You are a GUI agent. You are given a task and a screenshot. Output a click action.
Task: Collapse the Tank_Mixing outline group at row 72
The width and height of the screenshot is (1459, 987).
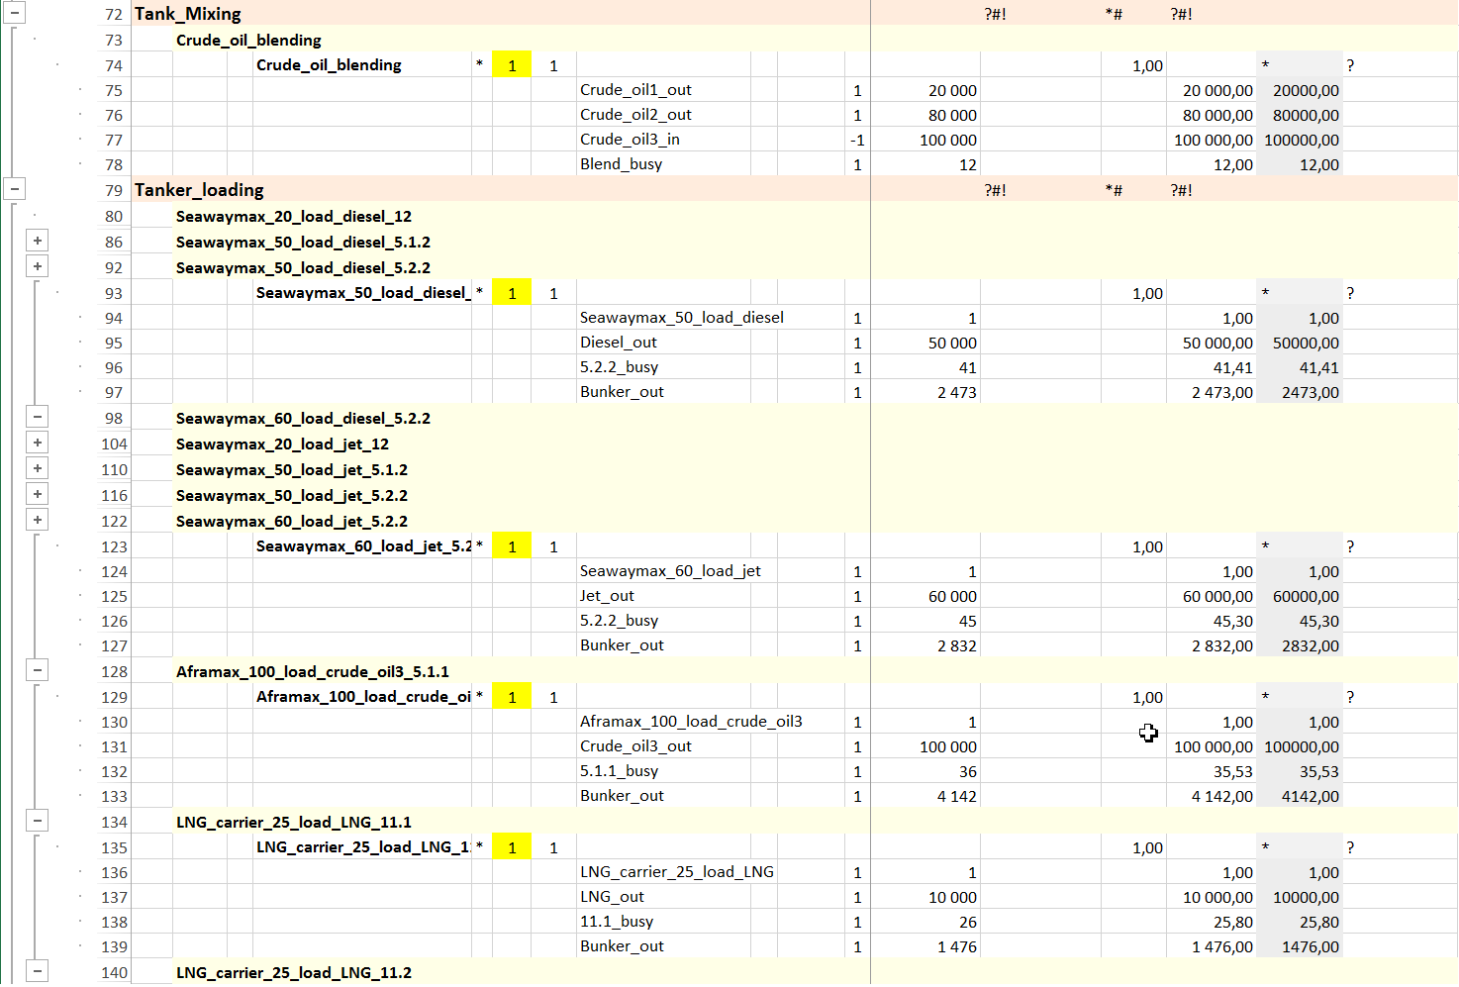click(15, 13)
